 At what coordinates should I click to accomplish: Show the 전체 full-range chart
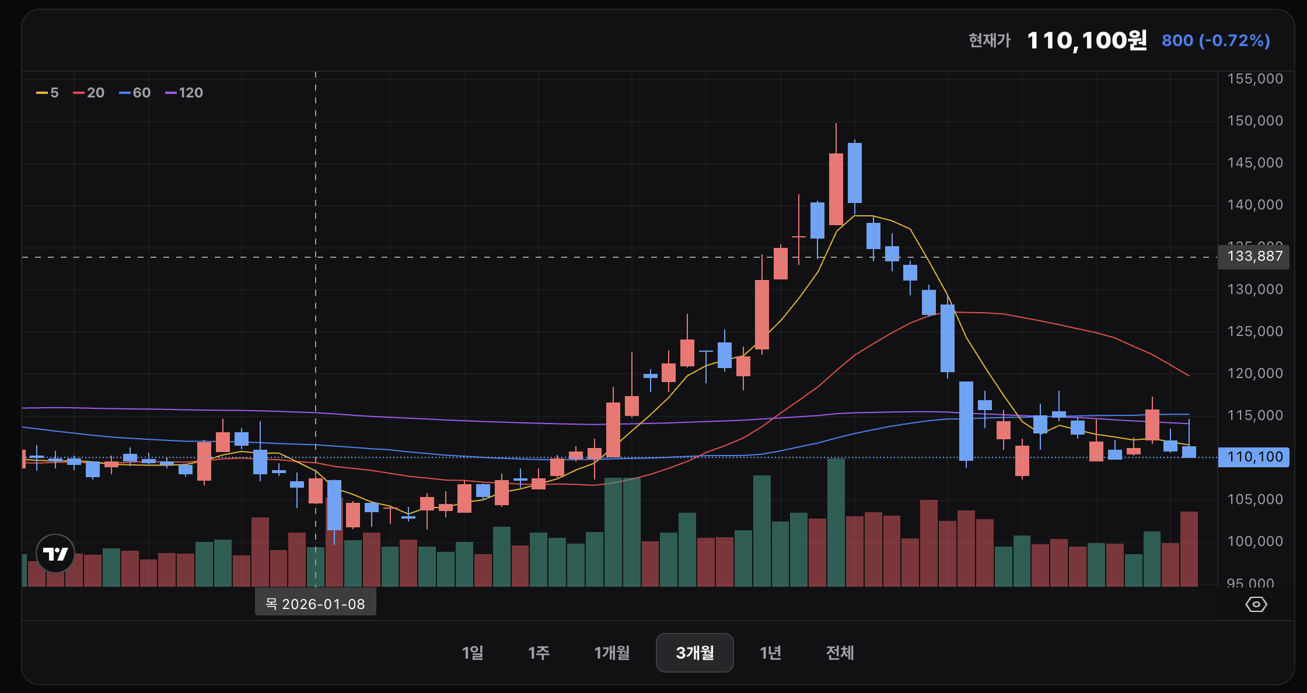tap(840, 653)
